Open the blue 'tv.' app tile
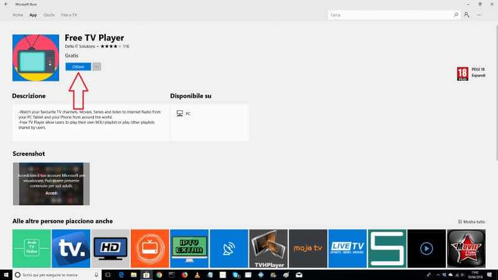The width and height of the screenshot is (498, 280). [71, 248]
